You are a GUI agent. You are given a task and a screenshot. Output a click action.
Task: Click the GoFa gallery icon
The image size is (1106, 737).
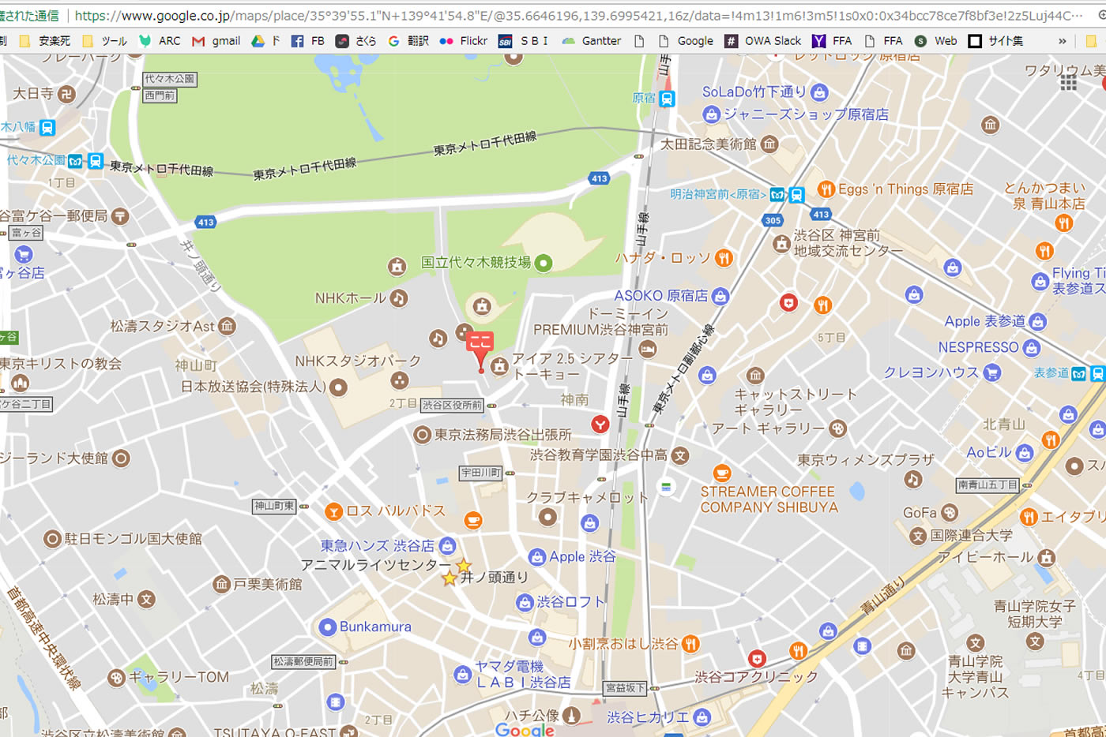[x=950, y=513]
